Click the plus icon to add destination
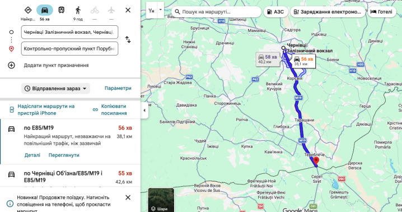Image resolution: width=402 pixels, height=212 pixels. [11, 65]
